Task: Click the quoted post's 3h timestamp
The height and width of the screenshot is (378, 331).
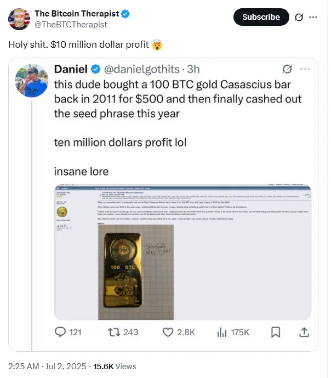Action: (193, 69)
